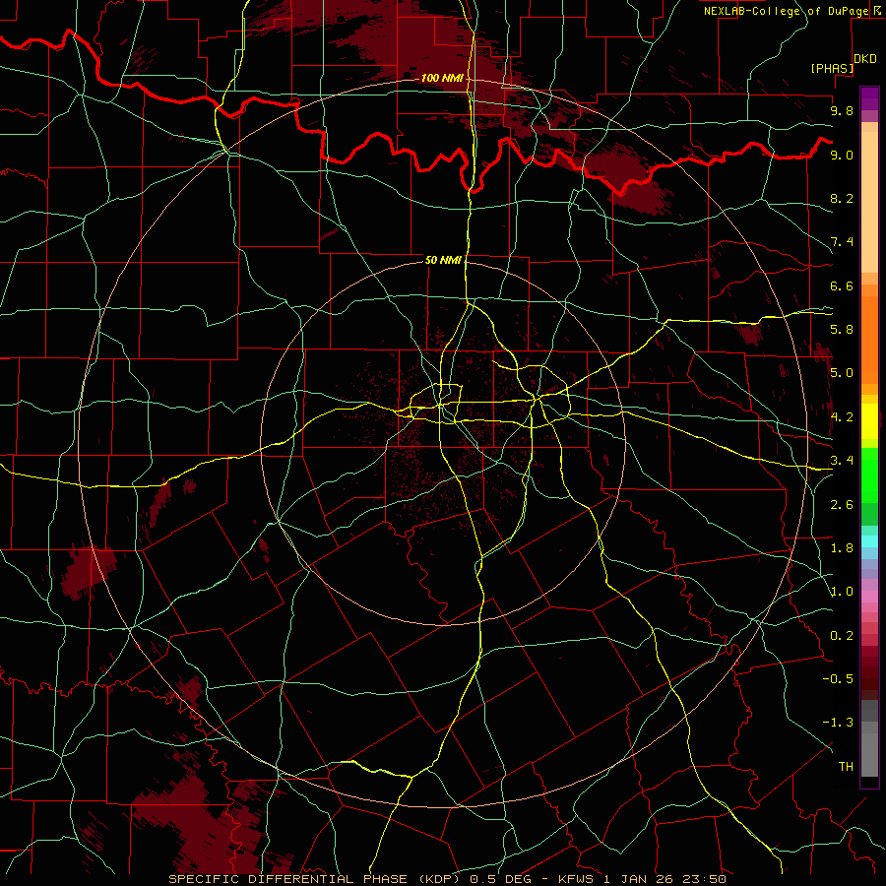The width and height of the screenshot is (886, 886).
Task: Click the yellow band of the color scale
Action: (x=869, y=421)
